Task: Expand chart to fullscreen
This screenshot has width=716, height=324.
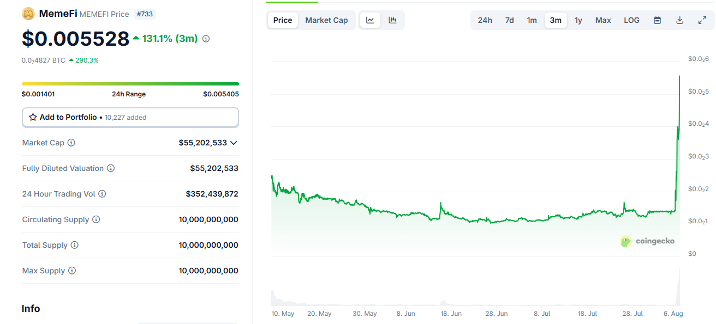Action: coord(702,20)
